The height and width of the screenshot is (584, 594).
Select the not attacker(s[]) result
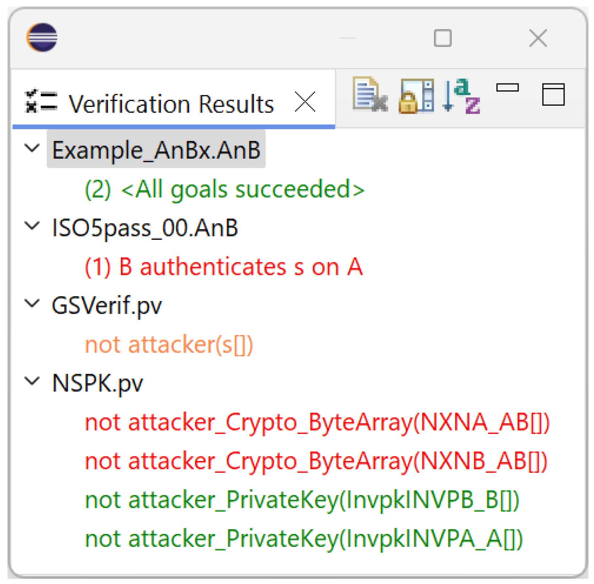pos(169,345)
